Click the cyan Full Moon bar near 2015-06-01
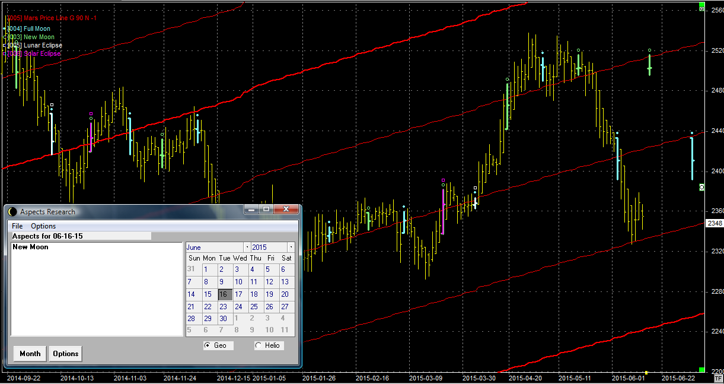Image resolution: width=724 pixels, height=384 pixels. pos(617,158)
